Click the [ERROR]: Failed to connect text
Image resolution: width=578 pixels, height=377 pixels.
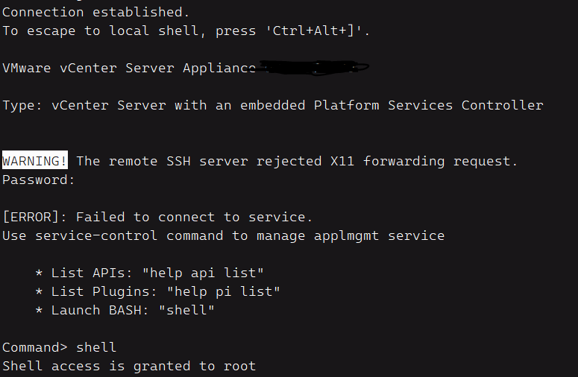tap(157, 217)
